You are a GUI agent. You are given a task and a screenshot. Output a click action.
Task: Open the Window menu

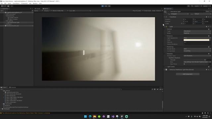tap(35, 3)
